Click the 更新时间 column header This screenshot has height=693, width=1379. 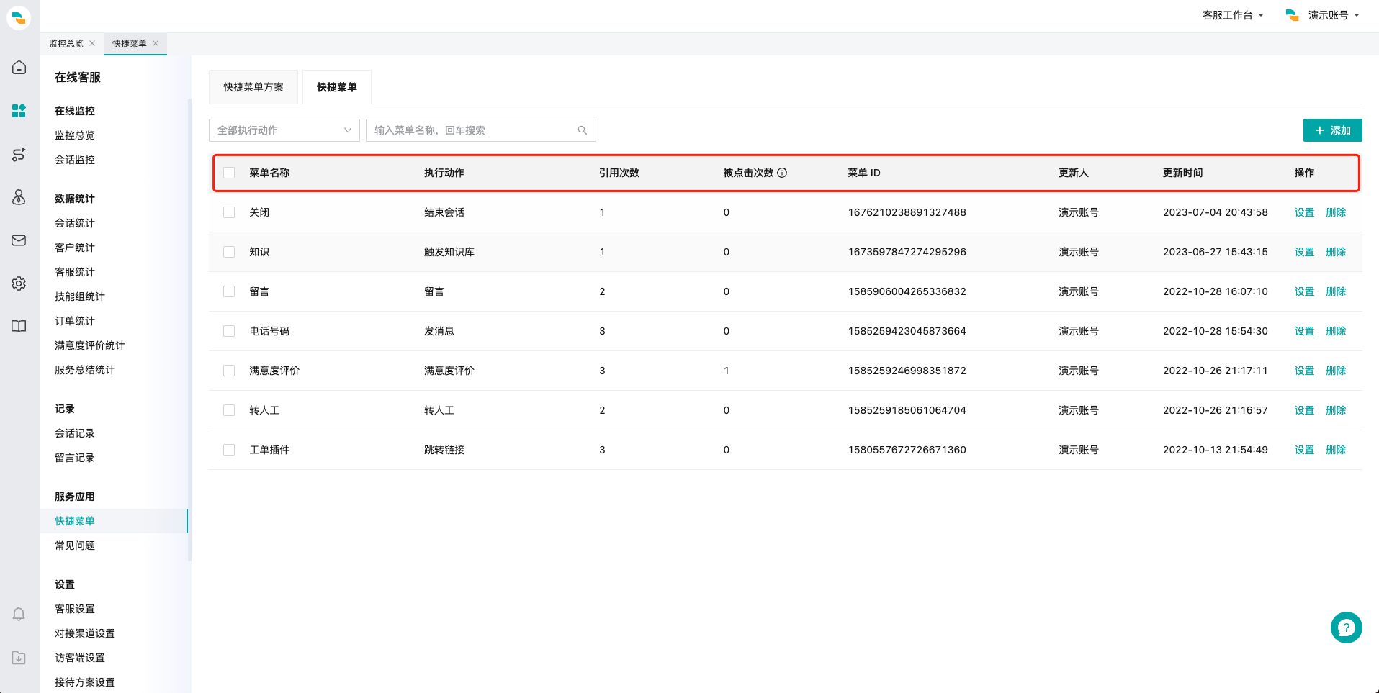(1182, 173)
